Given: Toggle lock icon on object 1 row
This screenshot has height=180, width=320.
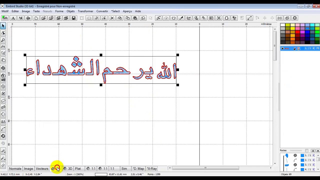Looking at the screenshot, I should [294, 48].
